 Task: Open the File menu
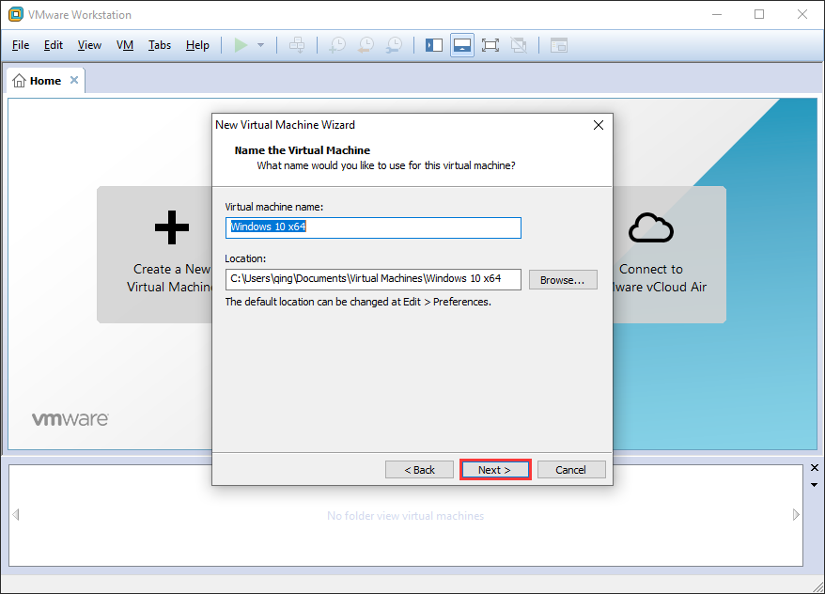tap(21, 45)
